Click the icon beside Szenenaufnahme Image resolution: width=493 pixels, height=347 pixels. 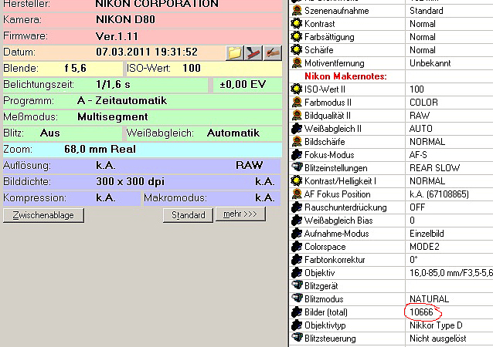point(297,11)
